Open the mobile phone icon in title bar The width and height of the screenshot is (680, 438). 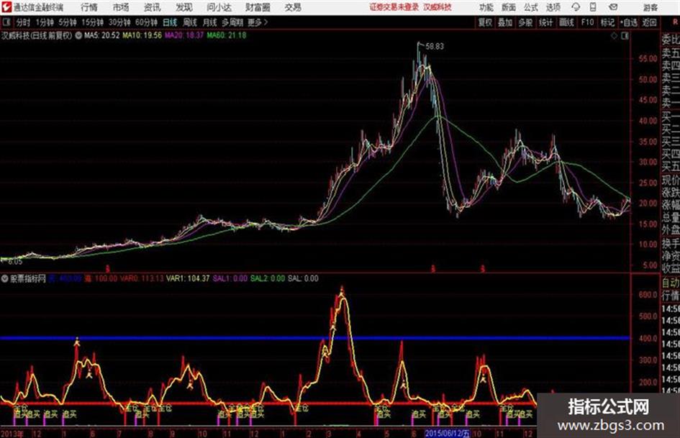click(593, 7)
